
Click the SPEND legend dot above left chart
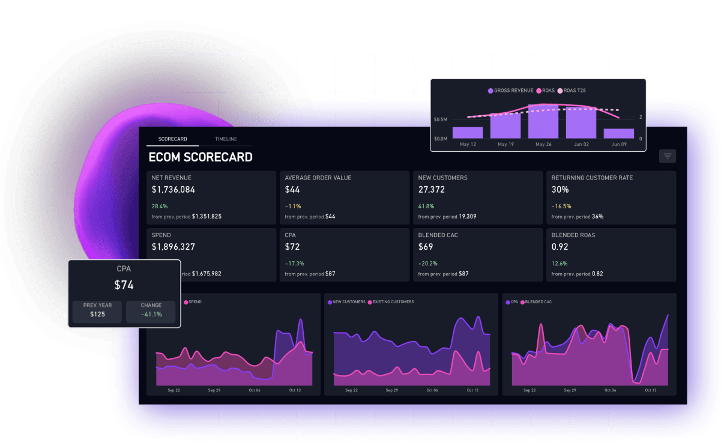click(187, 302)
